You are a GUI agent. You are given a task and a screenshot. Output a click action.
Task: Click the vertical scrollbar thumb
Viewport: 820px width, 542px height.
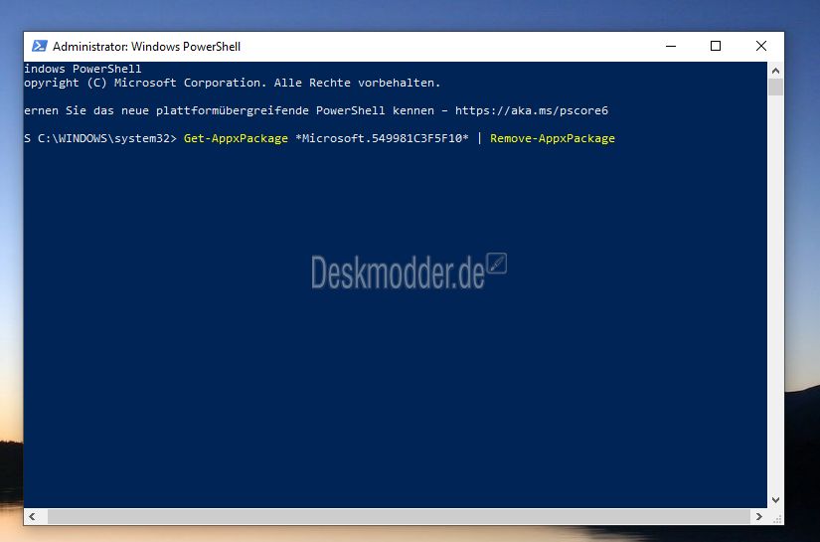click(775, 87)
